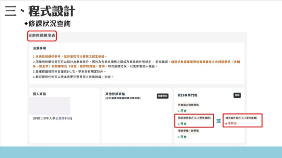Click 符合 status under 程式設計能力
This screenshot has height=158, width=282.
tap(182, 124)
